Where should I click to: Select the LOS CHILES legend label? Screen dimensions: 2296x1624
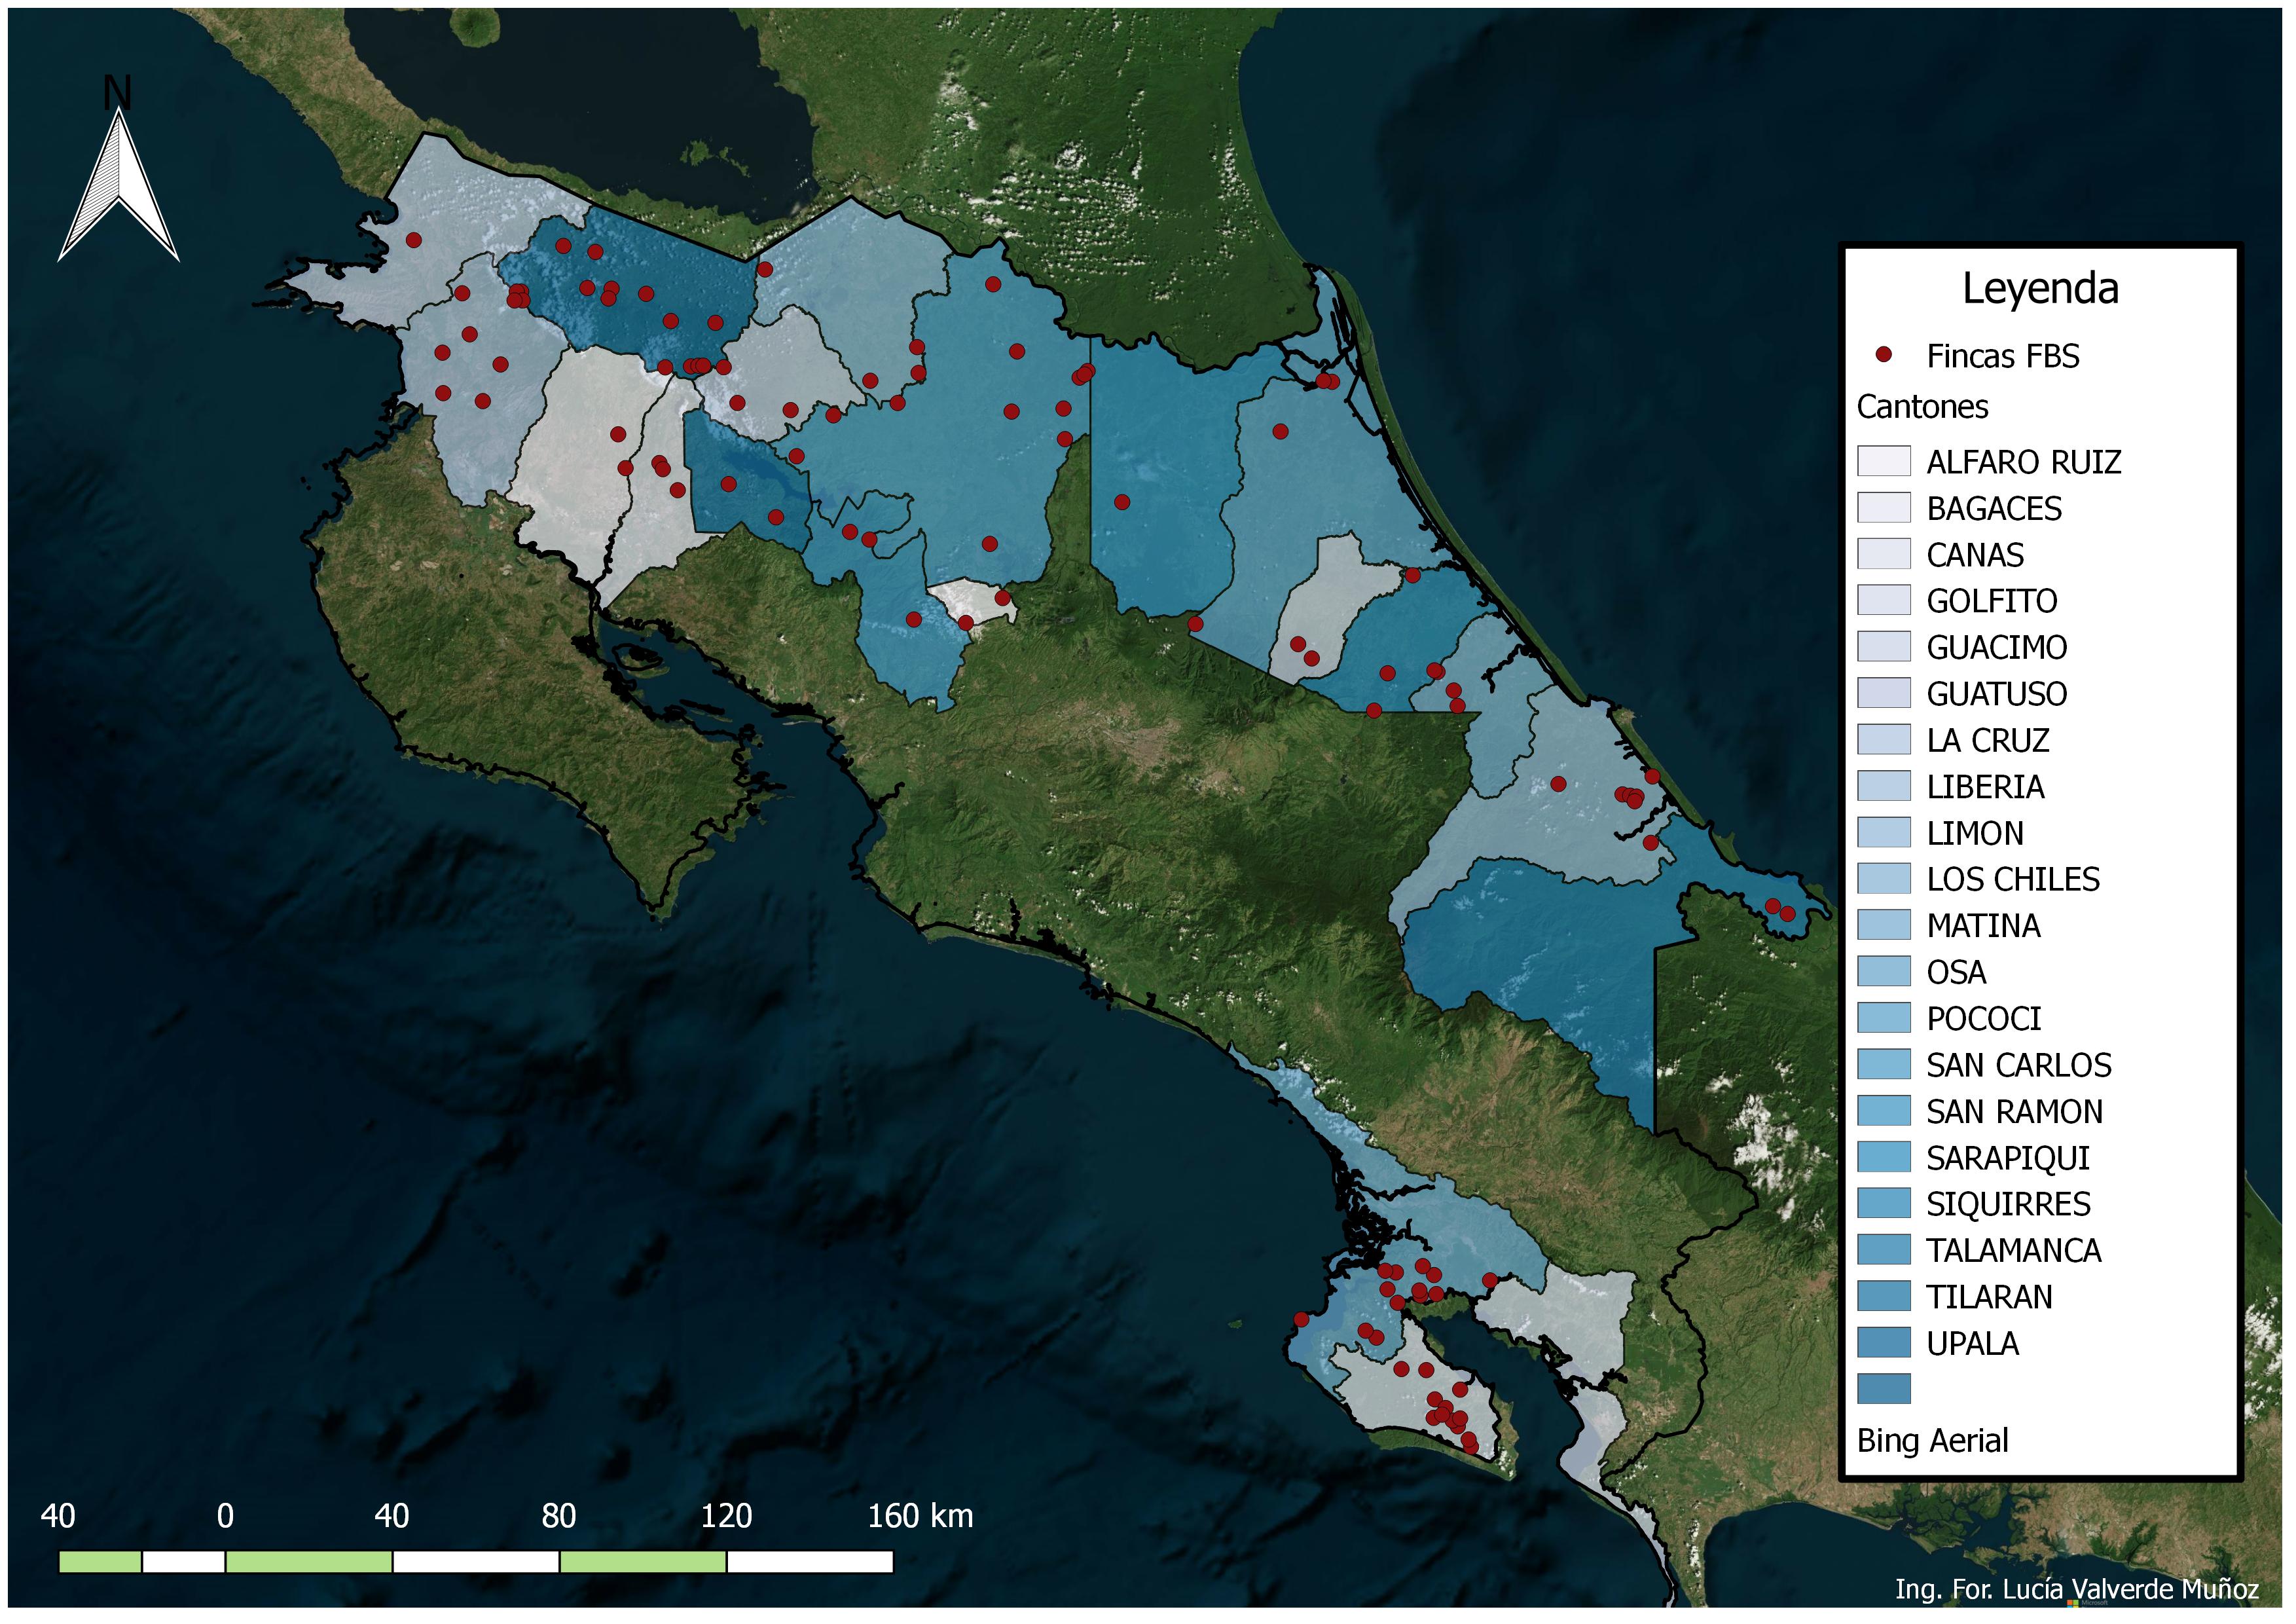(x=2013, y=879)
